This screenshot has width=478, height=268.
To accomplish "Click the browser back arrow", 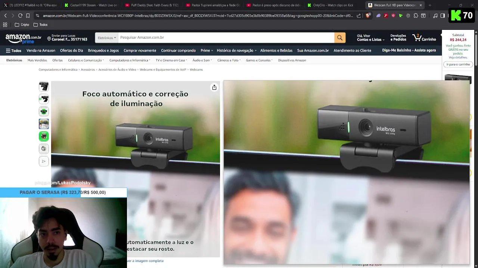I will (x=5, y=16).
